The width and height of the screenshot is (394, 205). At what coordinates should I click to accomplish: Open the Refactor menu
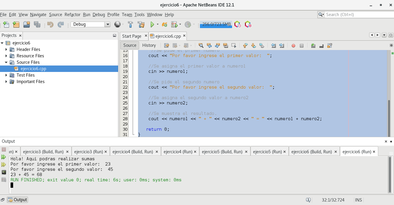pos(72,15)
